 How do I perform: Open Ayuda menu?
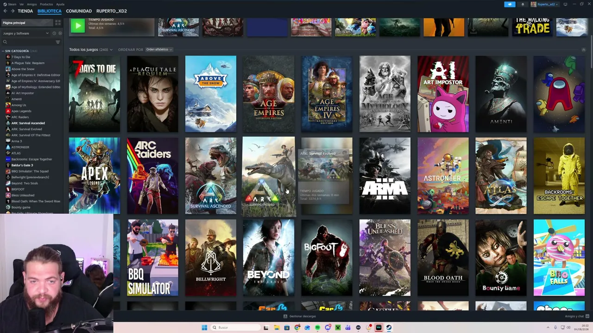pos(60,4)
